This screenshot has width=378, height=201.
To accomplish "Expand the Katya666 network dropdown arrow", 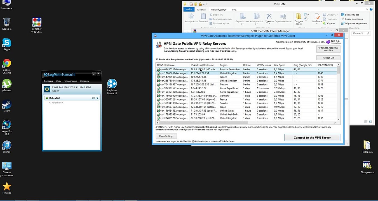I will tap(98, 98).
